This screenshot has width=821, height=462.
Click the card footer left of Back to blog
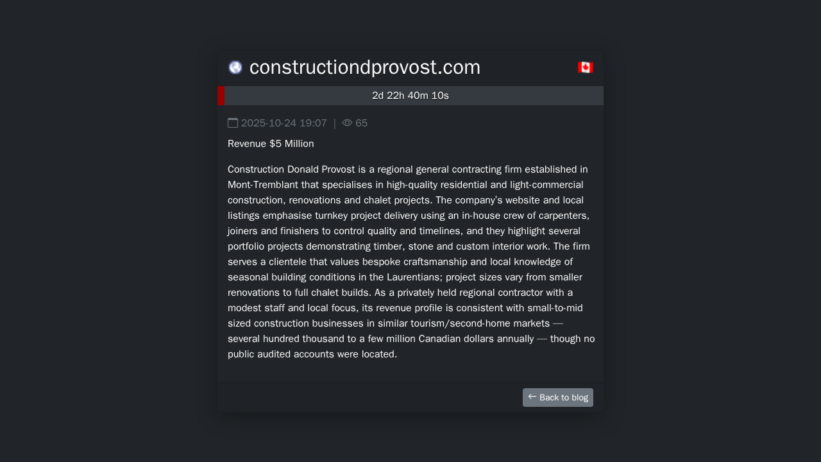point(370,397)
